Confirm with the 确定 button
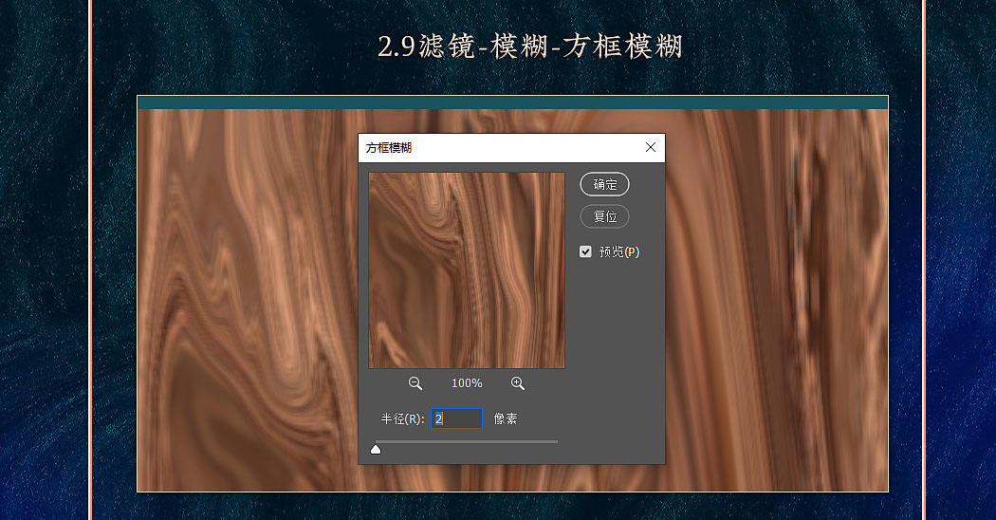 (605, 184)
